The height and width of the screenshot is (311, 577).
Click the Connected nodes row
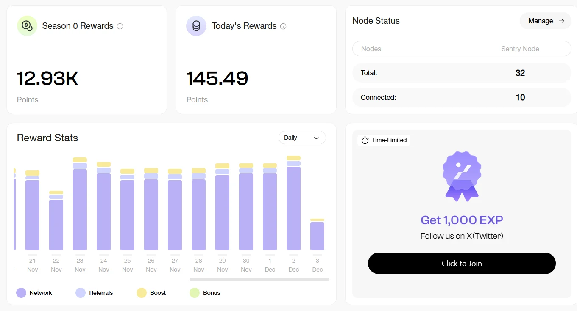462,97
